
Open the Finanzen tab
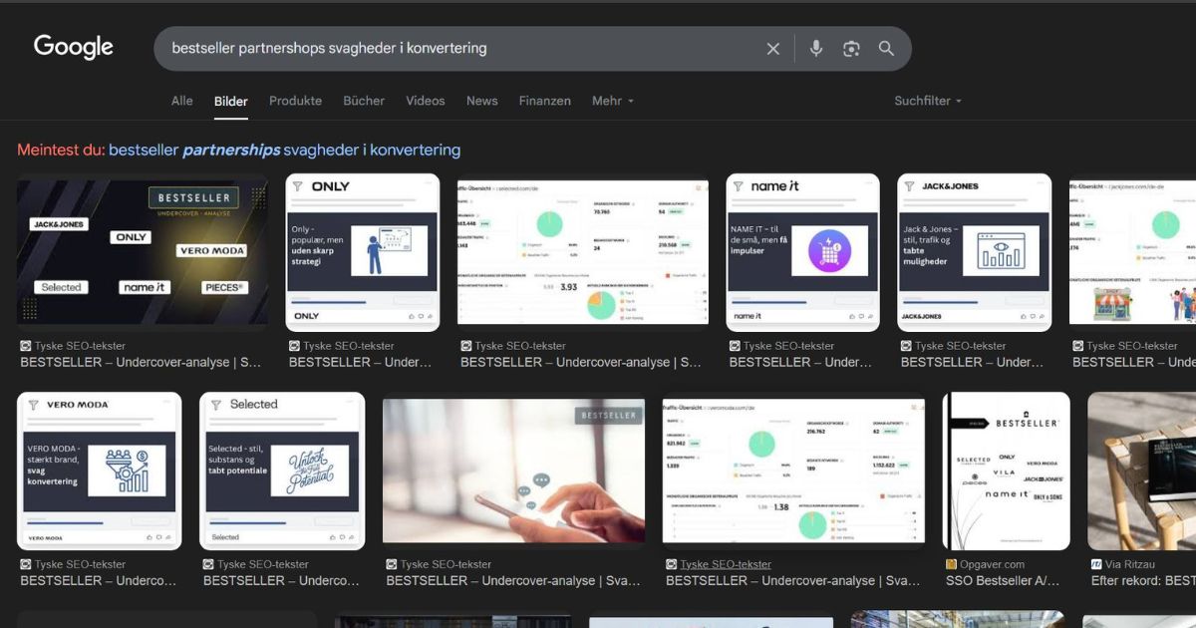(x=545, y=101)
